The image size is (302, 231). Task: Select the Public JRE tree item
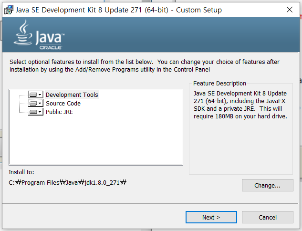[x=59, y=112]
